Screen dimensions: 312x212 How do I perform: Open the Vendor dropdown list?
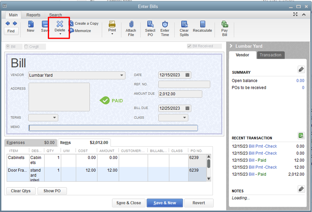click(122, 75)
